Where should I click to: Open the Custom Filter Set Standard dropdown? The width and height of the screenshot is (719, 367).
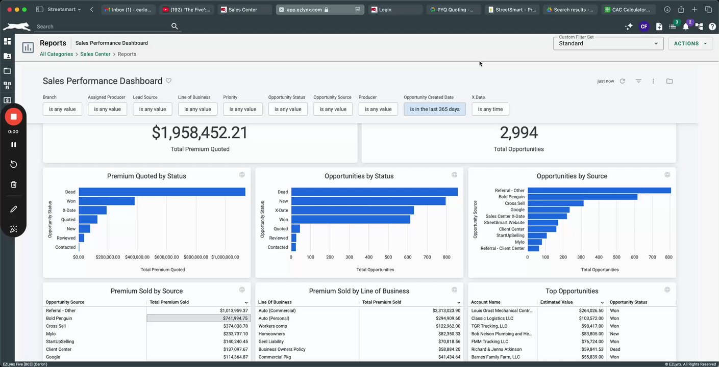(608, 43)
